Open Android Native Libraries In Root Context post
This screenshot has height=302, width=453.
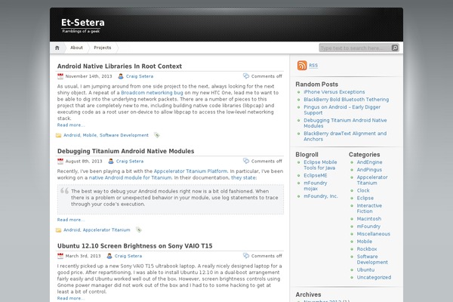(x=119, y=66)
